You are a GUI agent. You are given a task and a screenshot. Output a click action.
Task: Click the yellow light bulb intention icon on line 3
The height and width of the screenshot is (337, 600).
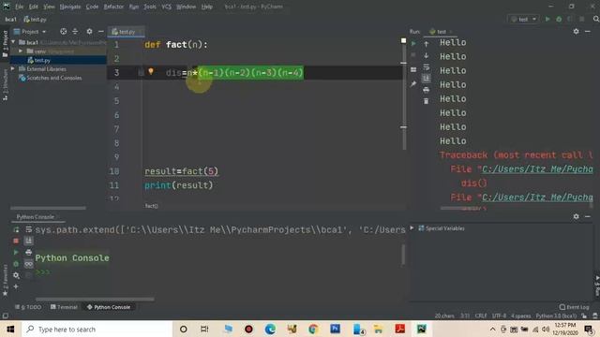tap(151, 71)
